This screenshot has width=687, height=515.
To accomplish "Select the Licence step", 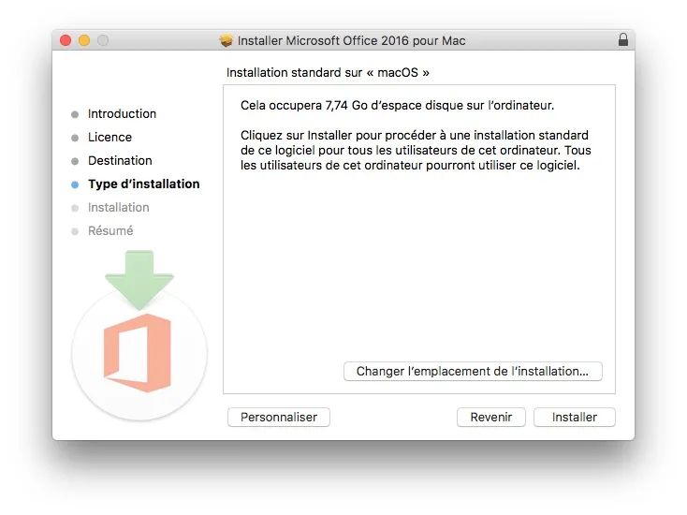I will coord(110,138).
